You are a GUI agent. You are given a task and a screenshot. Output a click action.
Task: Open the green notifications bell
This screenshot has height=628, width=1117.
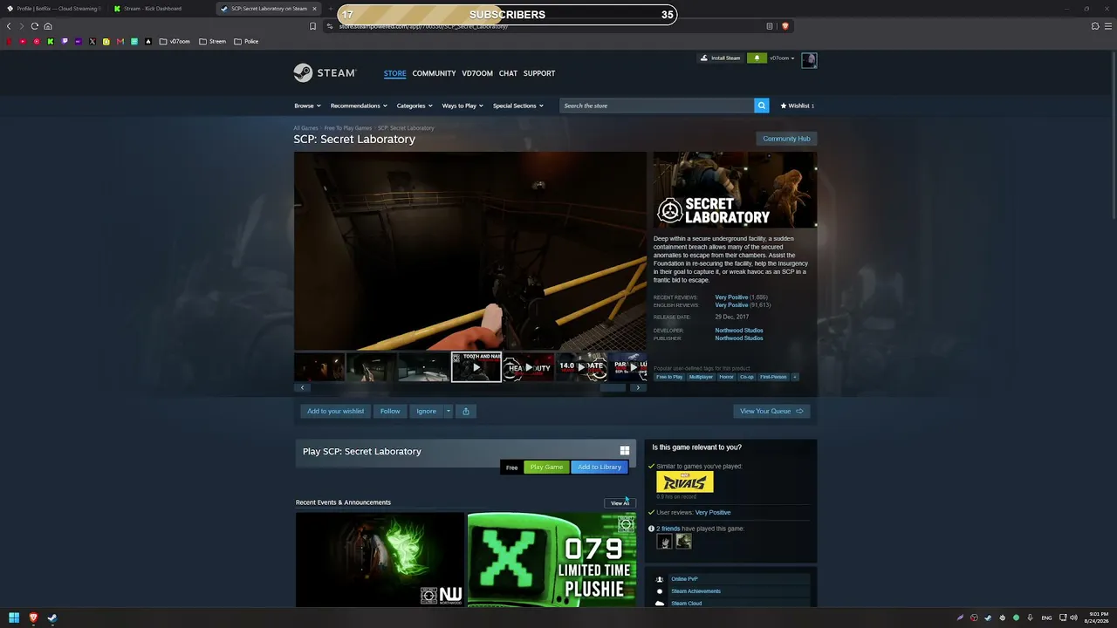point(757,58)
